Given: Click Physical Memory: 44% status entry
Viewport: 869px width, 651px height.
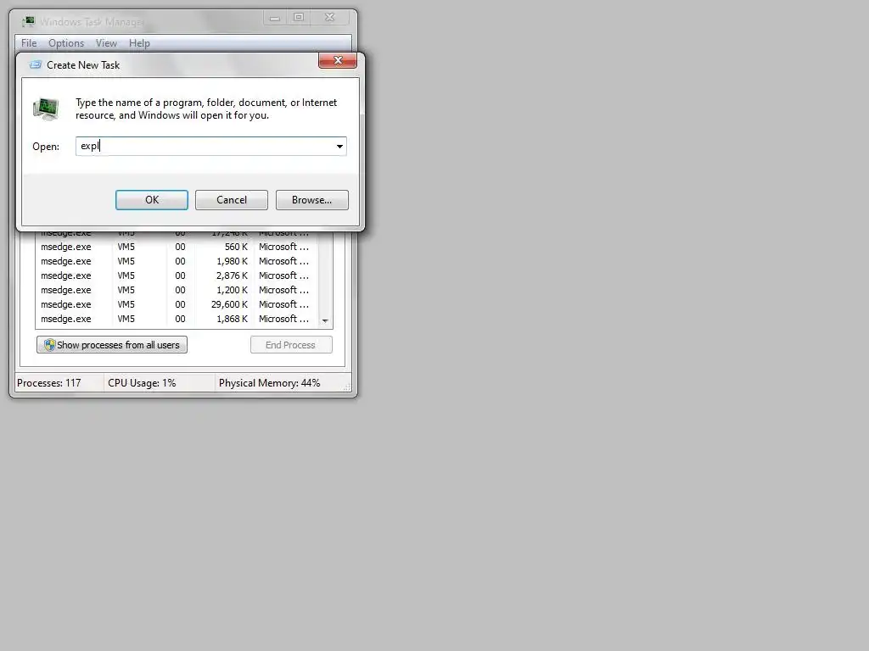Looking at the screenshot, I should [x=269, y=383].
